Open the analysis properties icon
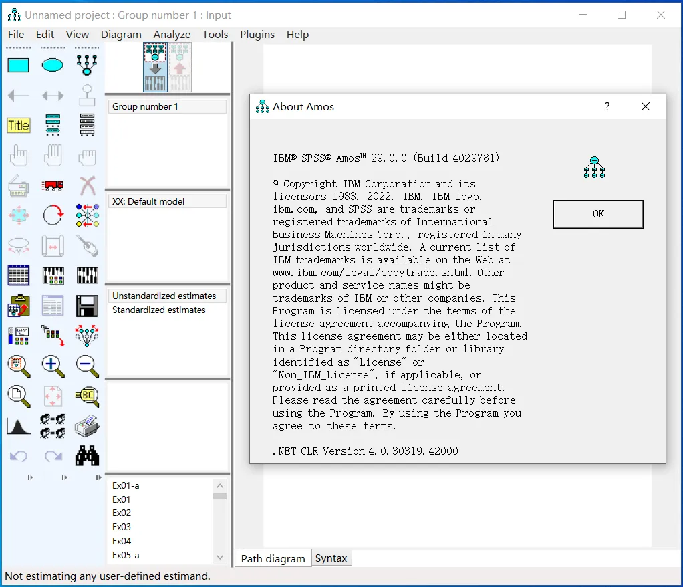This screenshot has height=587, width=683. coord(53,276)
